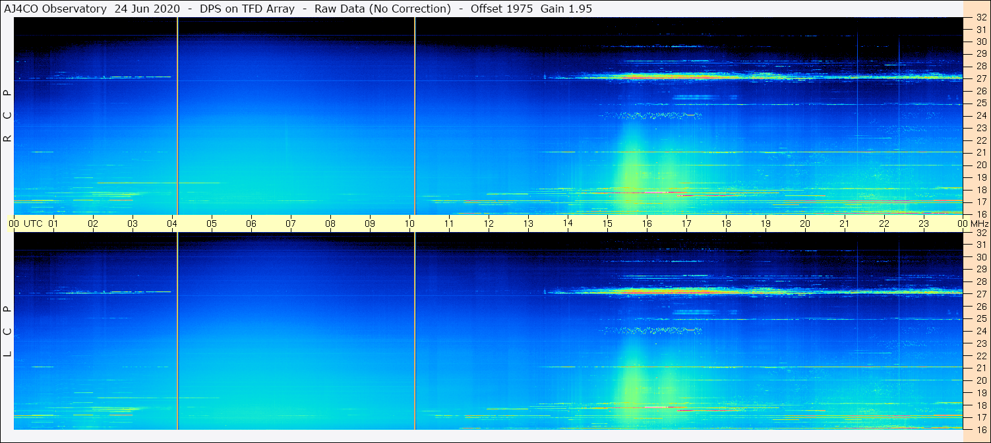Select the 15 hour label on the UTC axis
The height and width of the screenshot is (443, 991).
point(607,223)
